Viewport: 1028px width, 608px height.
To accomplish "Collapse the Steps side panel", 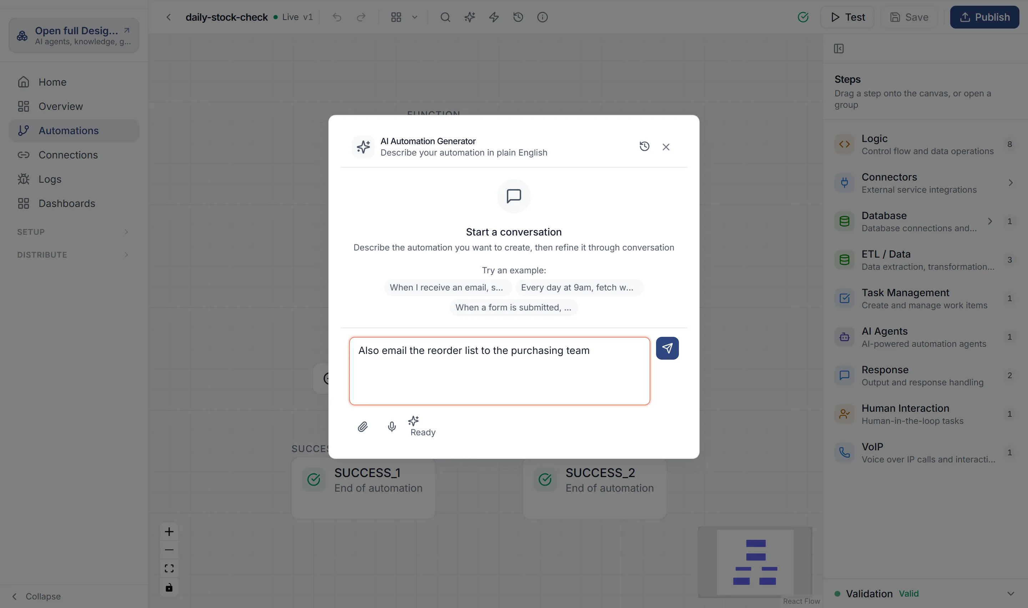I will pos(838,49).
